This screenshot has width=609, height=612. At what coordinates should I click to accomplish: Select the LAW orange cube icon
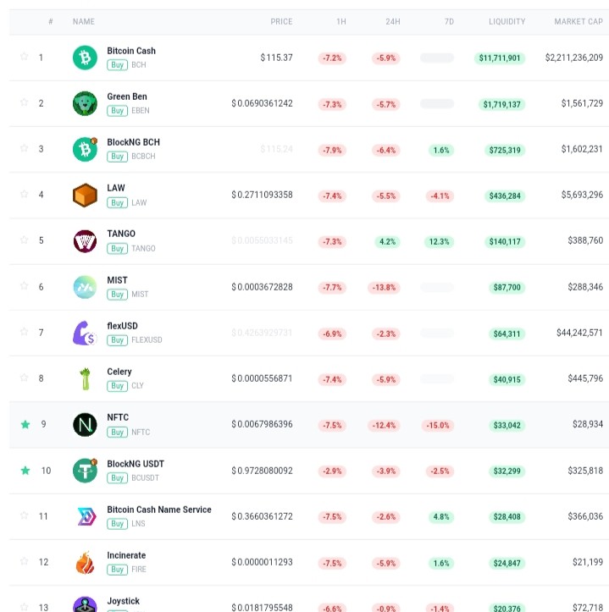tap(85, 195)
